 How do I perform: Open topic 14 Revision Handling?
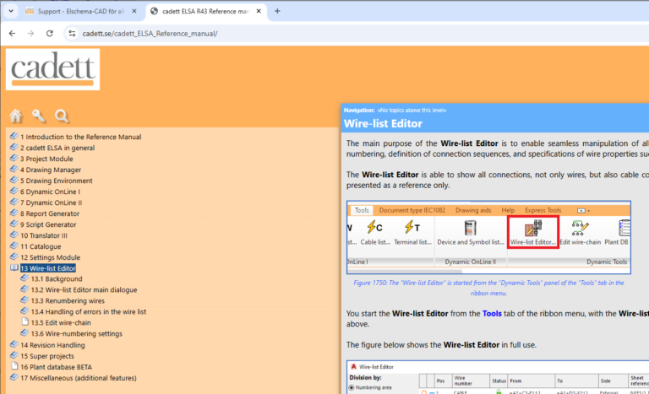click(52, 345)
